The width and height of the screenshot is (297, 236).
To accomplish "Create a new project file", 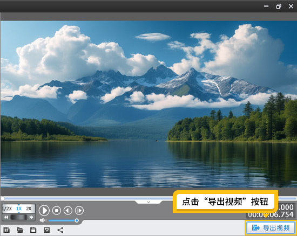I will [x=6, y=230].
